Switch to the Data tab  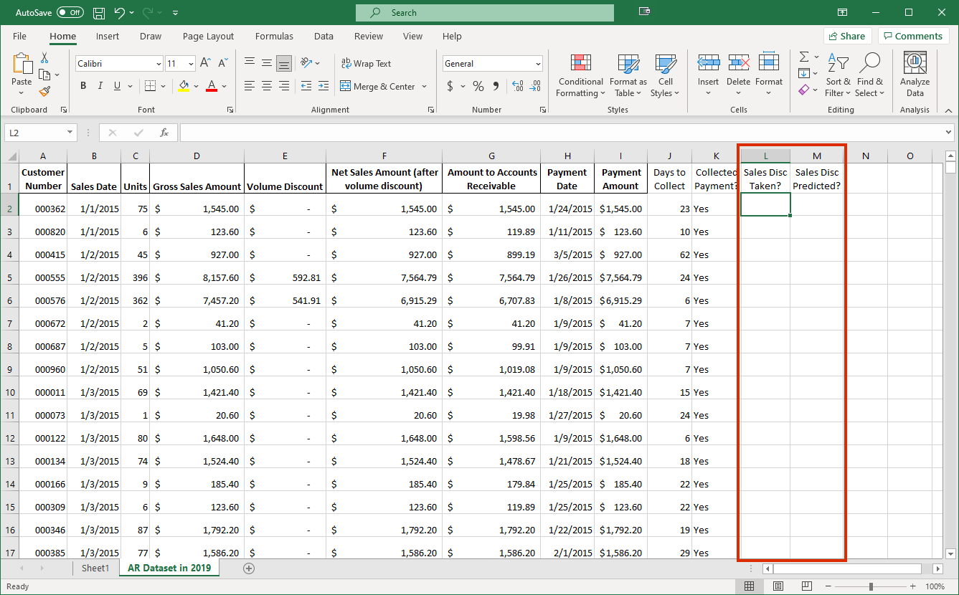pyautogui.click(x=323, y=36)
